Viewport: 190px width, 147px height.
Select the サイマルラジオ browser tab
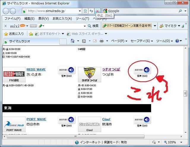tap(19, 41)
